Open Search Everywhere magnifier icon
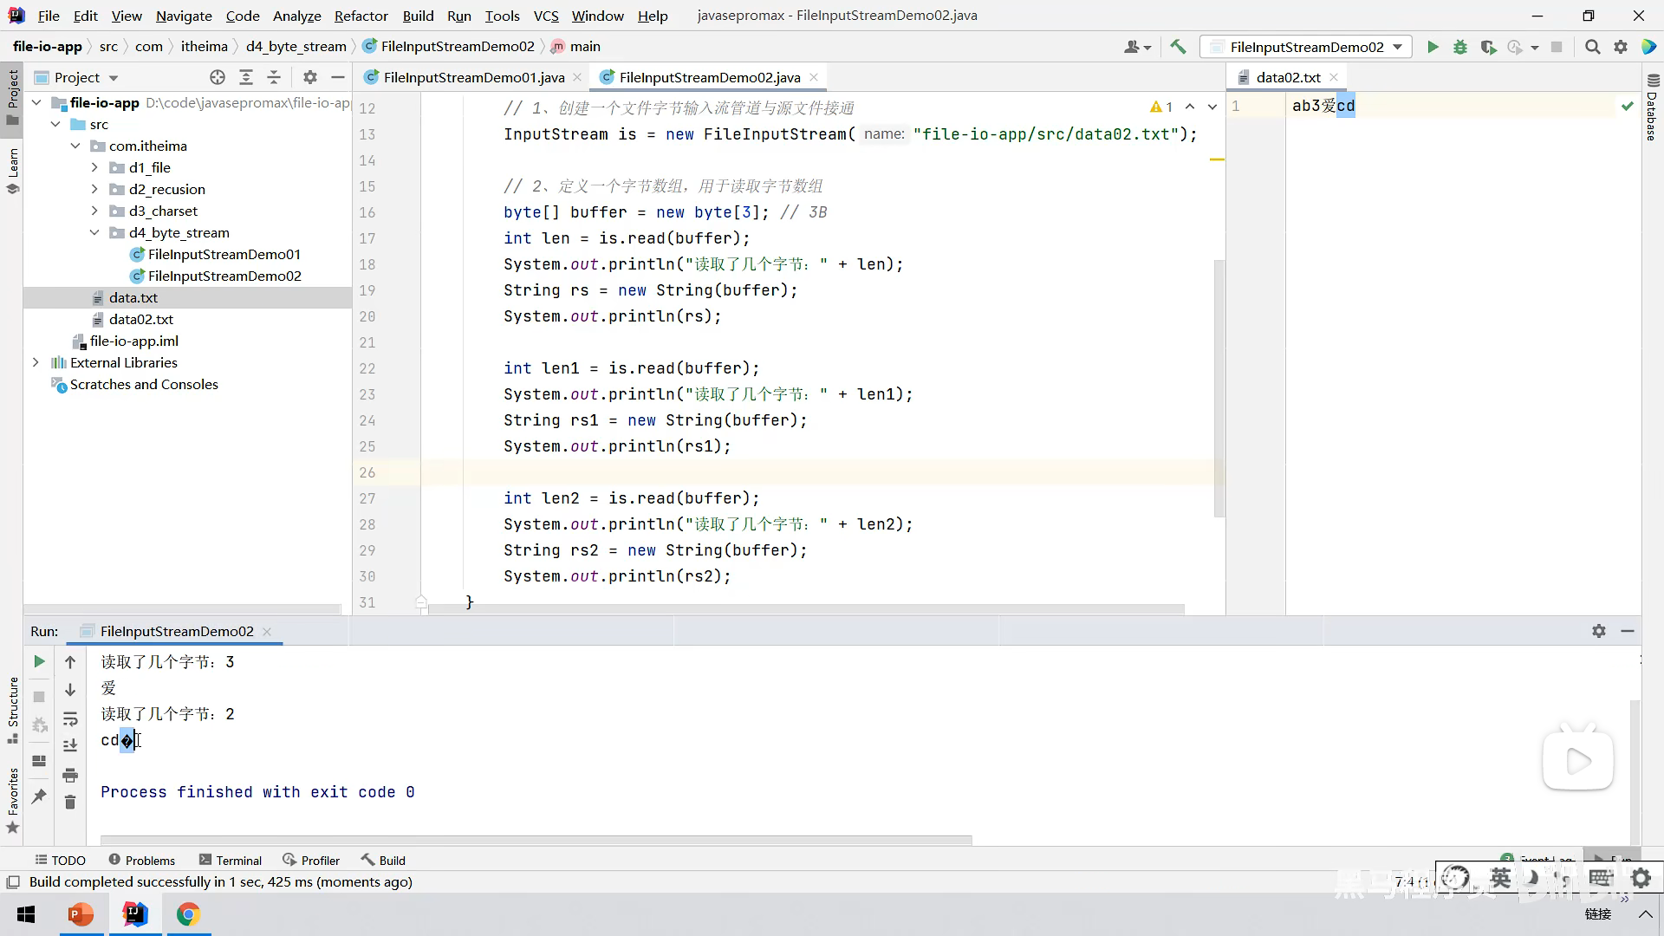The height and width of the screenshot is (936, 1664). pos(1592,47)
